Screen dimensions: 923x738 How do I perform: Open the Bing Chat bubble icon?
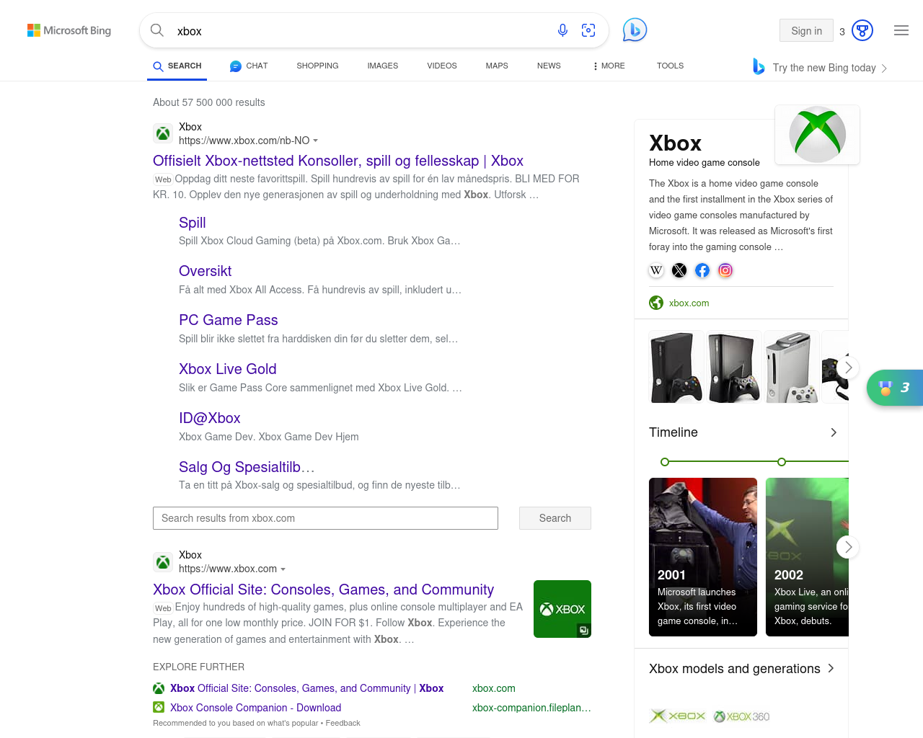coord(635,30)
